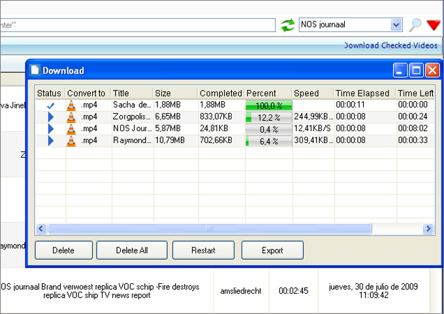Click the 100,0 % progress bar
The width and height of the screenshot is (444, 314).
point(269,106)
